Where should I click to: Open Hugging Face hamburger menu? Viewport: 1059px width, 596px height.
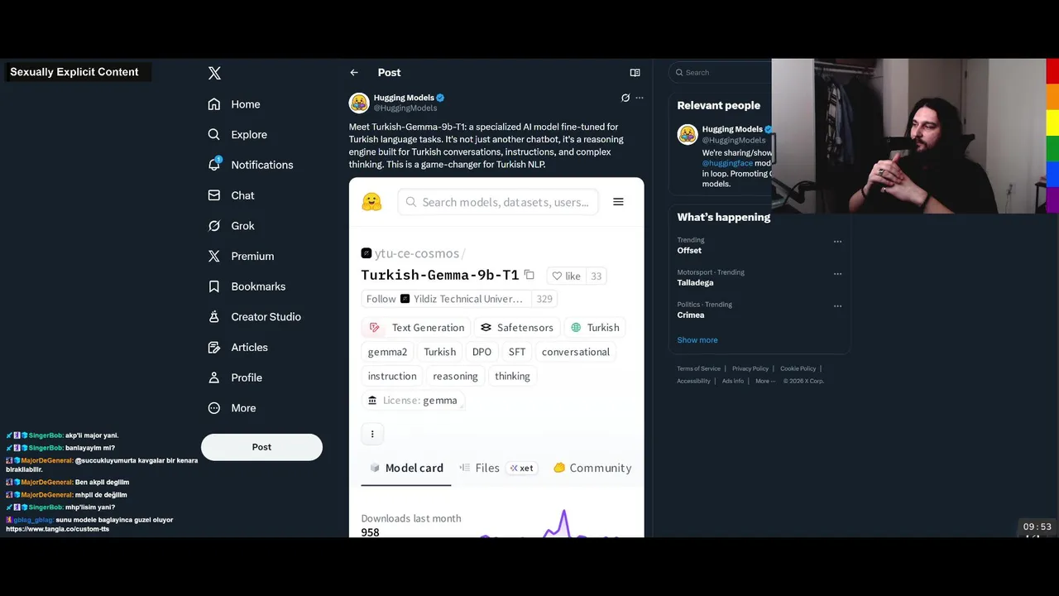click(618, 202)
